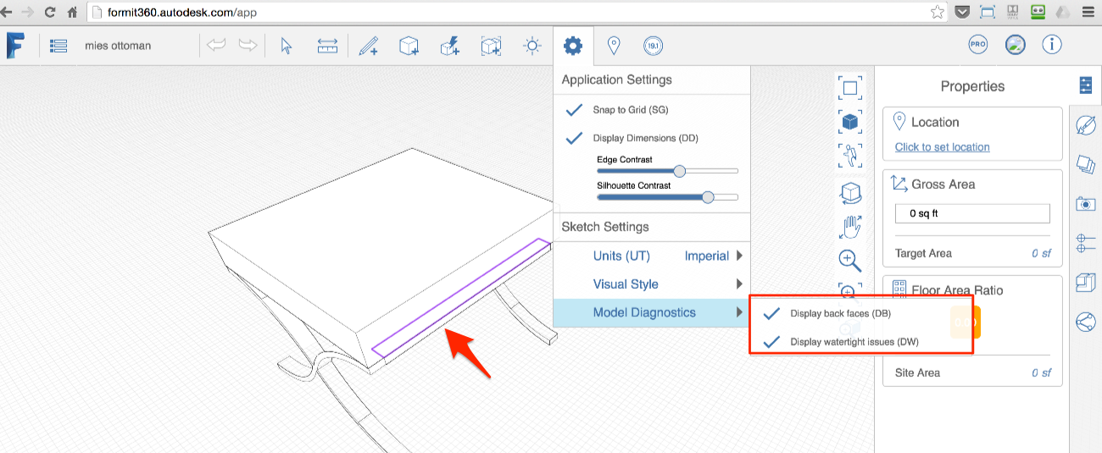This screenshot has width=1102, height=453.
Task: Open the Materials paintbrush panel icon
Action: tap(1085, 125)
